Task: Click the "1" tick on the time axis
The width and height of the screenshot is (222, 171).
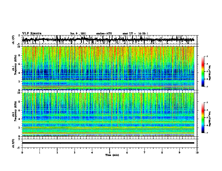Action: click(x=40, y=153)
